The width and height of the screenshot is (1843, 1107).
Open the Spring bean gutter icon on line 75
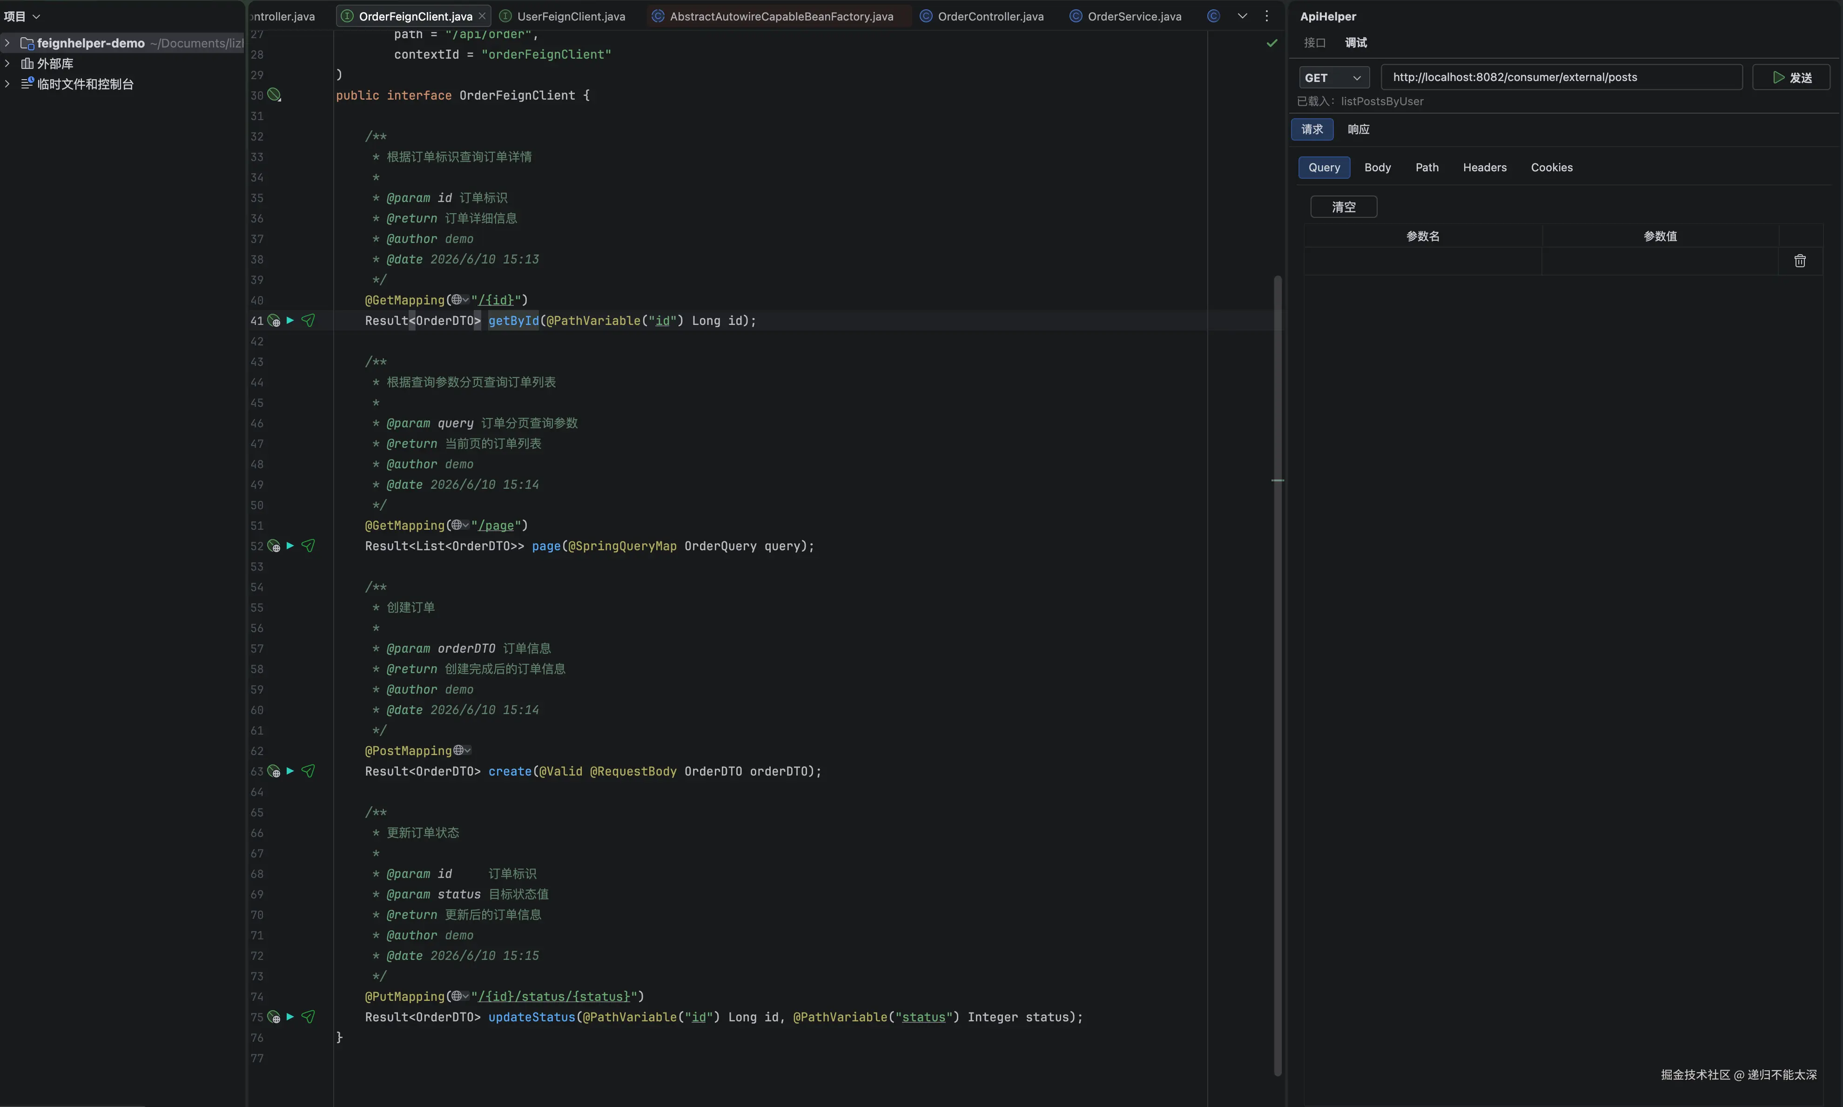click(x=274, y=1017)
